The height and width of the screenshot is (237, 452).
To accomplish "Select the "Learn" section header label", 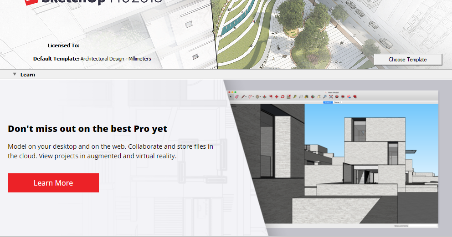I will [28, 75].
